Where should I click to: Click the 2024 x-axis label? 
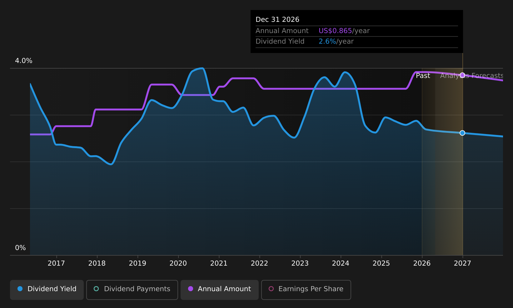[341, 263]
